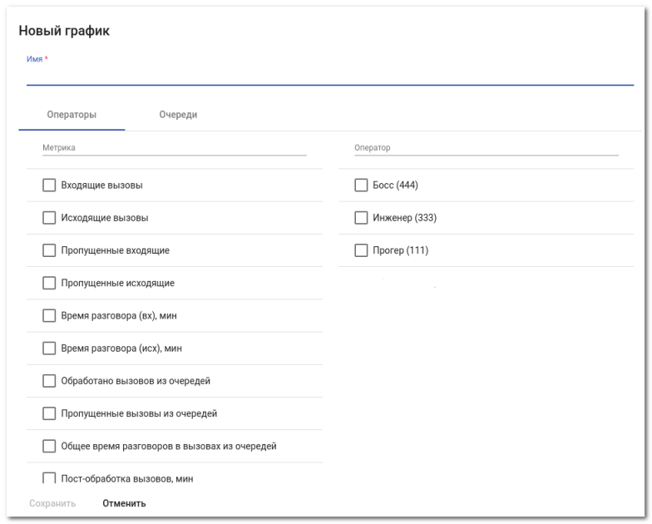Check Пропущенные входящие metric
Image resolution: width=652 pixels, height=524 pixels.
[49, 250]
